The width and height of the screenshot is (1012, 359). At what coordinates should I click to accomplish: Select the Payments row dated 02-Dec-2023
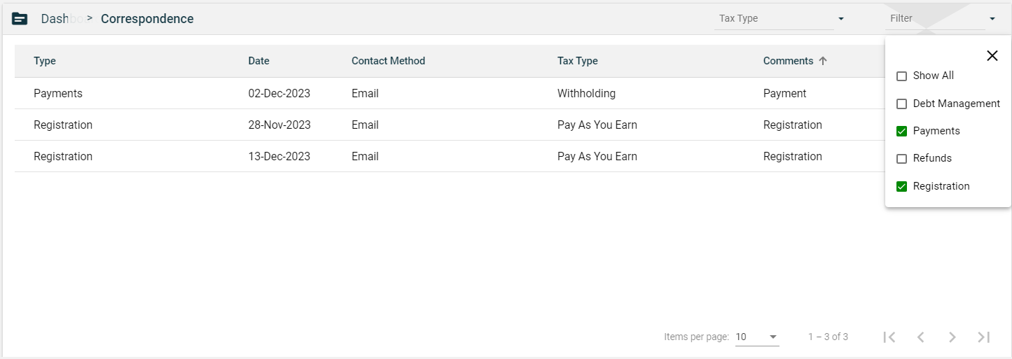point(58,93)
